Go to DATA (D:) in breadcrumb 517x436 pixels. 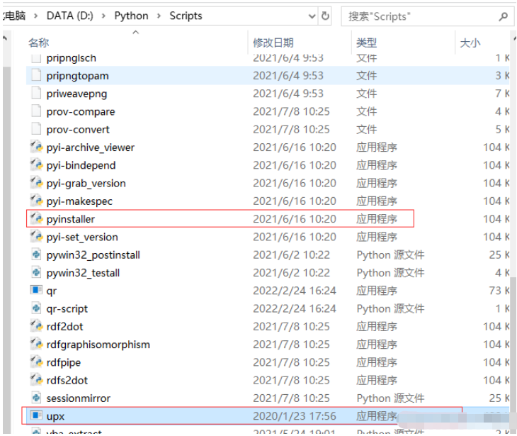point(70,16)
